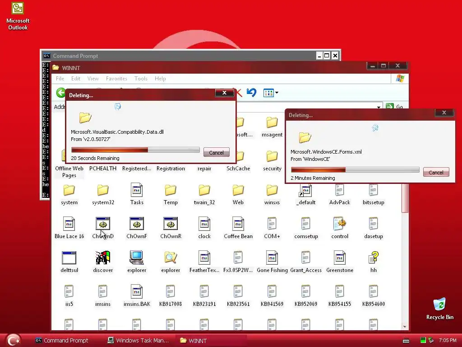Screen dimensions: 462x347
Task: Expand the Address bar dropdown arrow
Action: tap(379, 107)
